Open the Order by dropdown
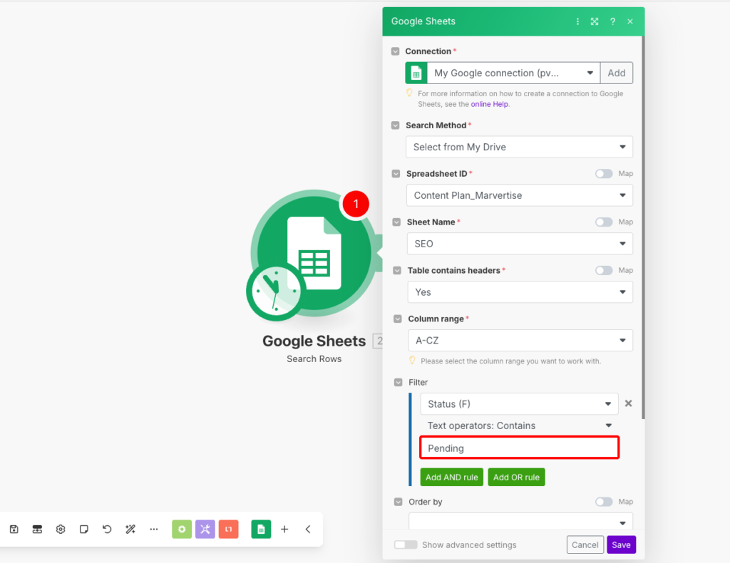Screen dimensions: 730x563 click(520, 521)
